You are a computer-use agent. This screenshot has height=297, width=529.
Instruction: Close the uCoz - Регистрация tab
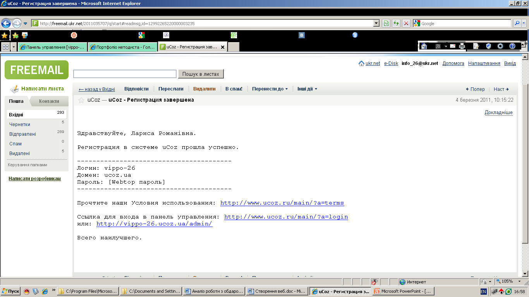tap(222, 47)
